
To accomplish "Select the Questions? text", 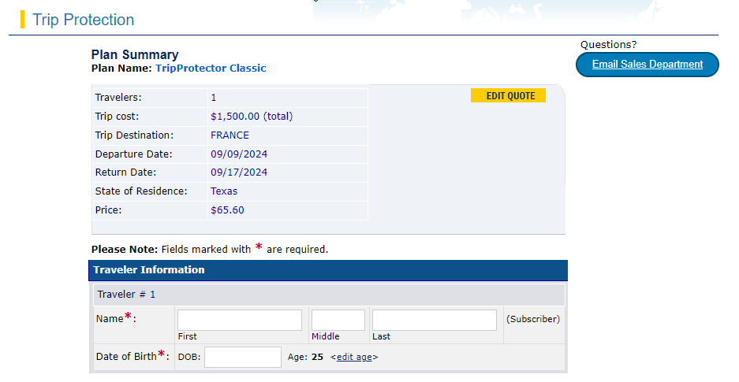I will tap(608, 45).
